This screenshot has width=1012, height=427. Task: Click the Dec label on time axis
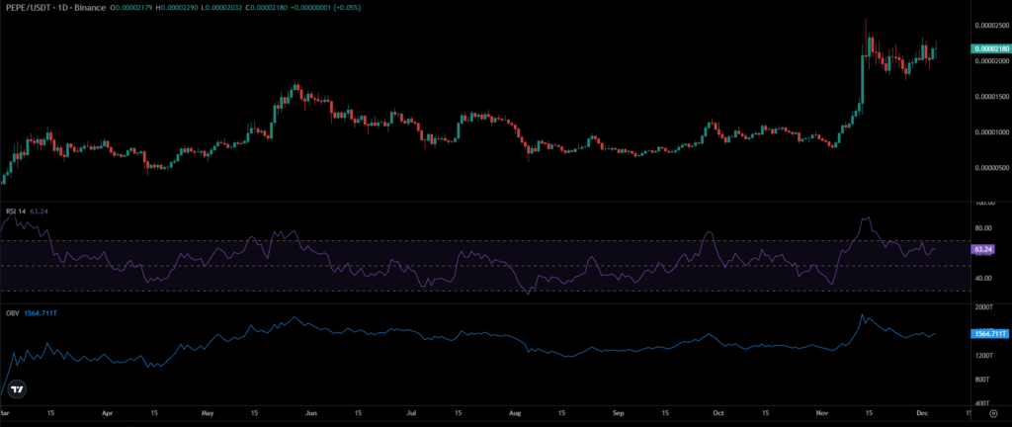921,411
